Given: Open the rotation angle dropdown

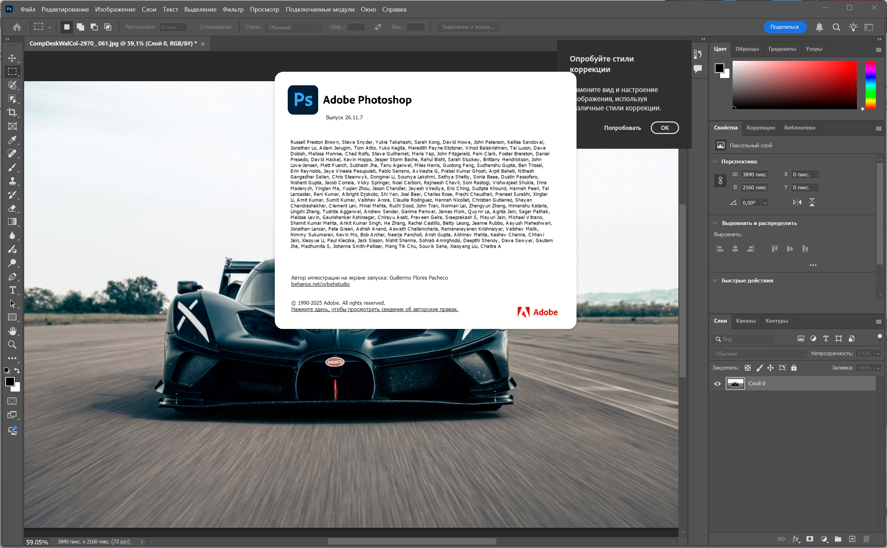Looking at the screenshot, I should [765, 203].
